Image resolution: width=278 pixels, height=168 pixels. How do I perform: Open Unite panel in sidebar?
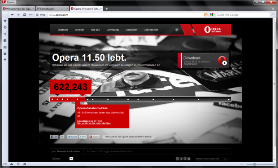pyautogui.click(x=5, y=34)
